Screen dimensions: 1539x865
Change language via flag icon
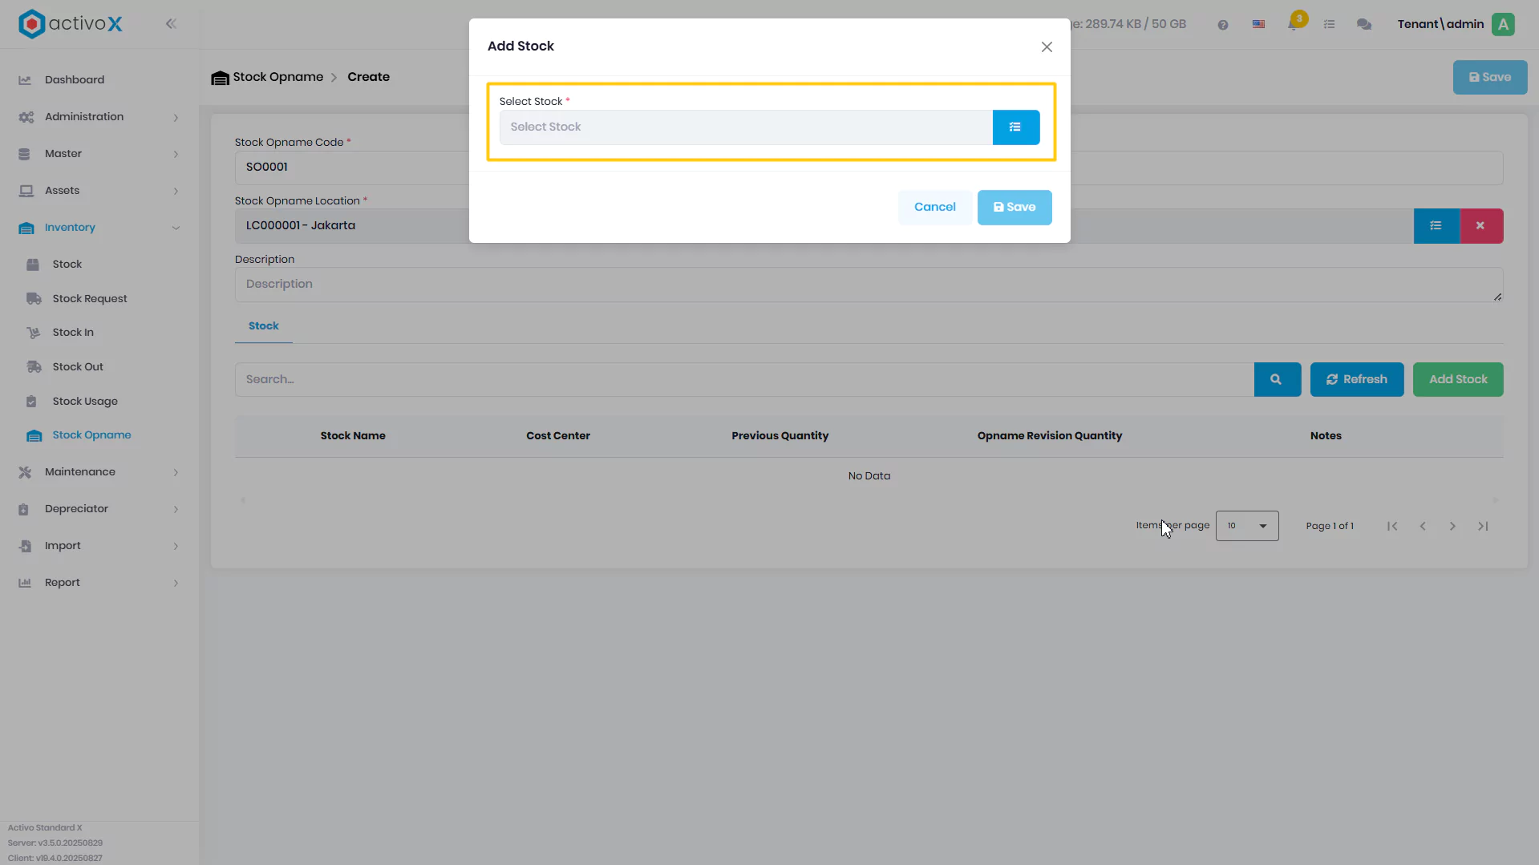[x=1258, y=25]
